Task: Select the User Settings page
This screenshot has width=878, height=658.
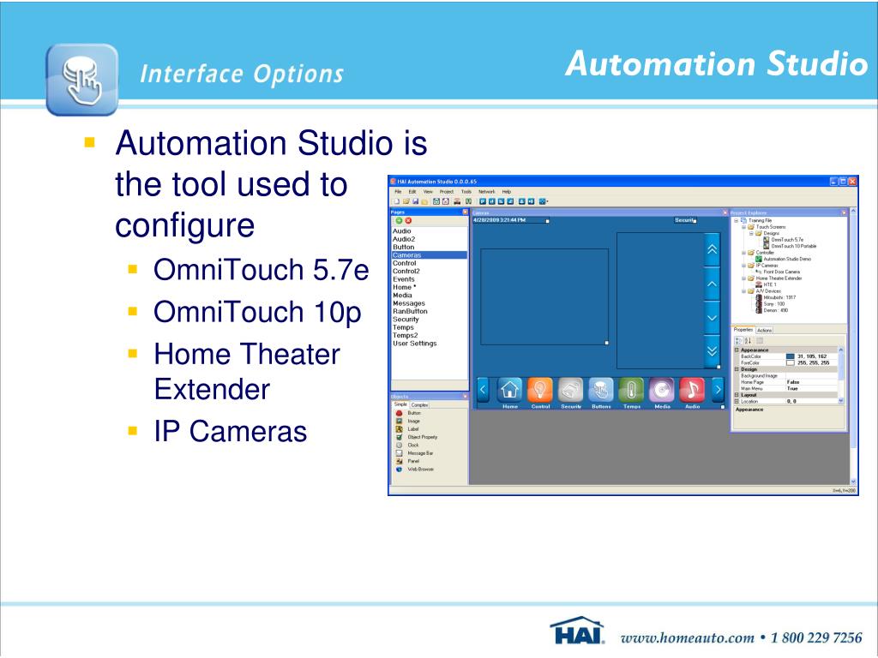Action: pyautogui.click(x=415, y=344)
